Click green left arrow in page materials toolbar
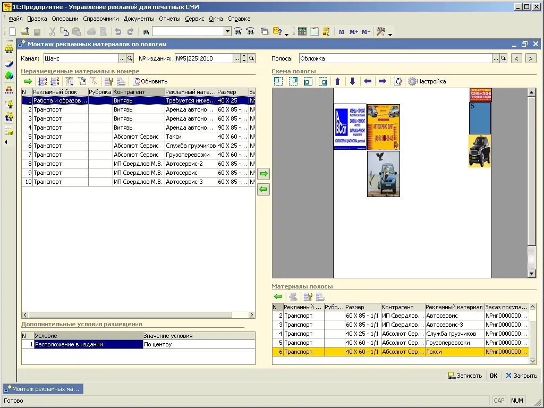The image size is (544, 408). click(278, 296)
